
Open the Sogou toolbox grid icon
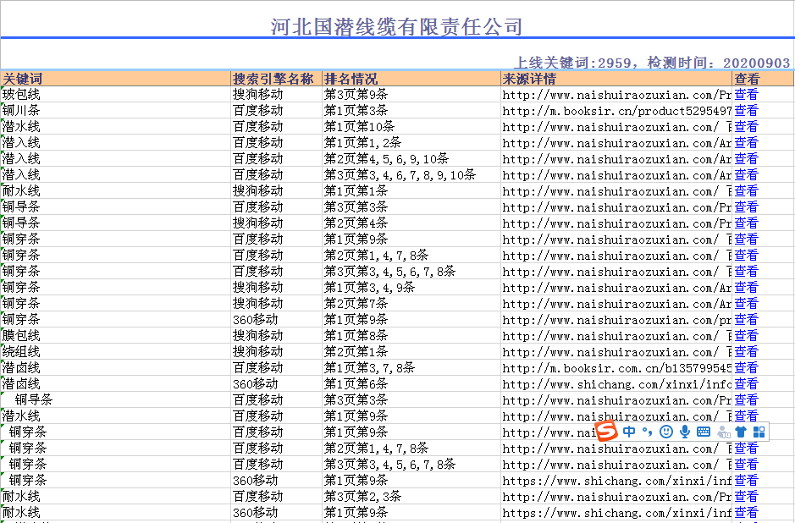(x=759, y=432)
